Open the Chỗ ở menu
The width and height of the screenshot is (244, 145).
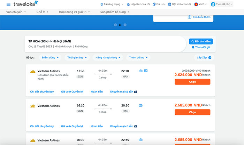point(42,12)
